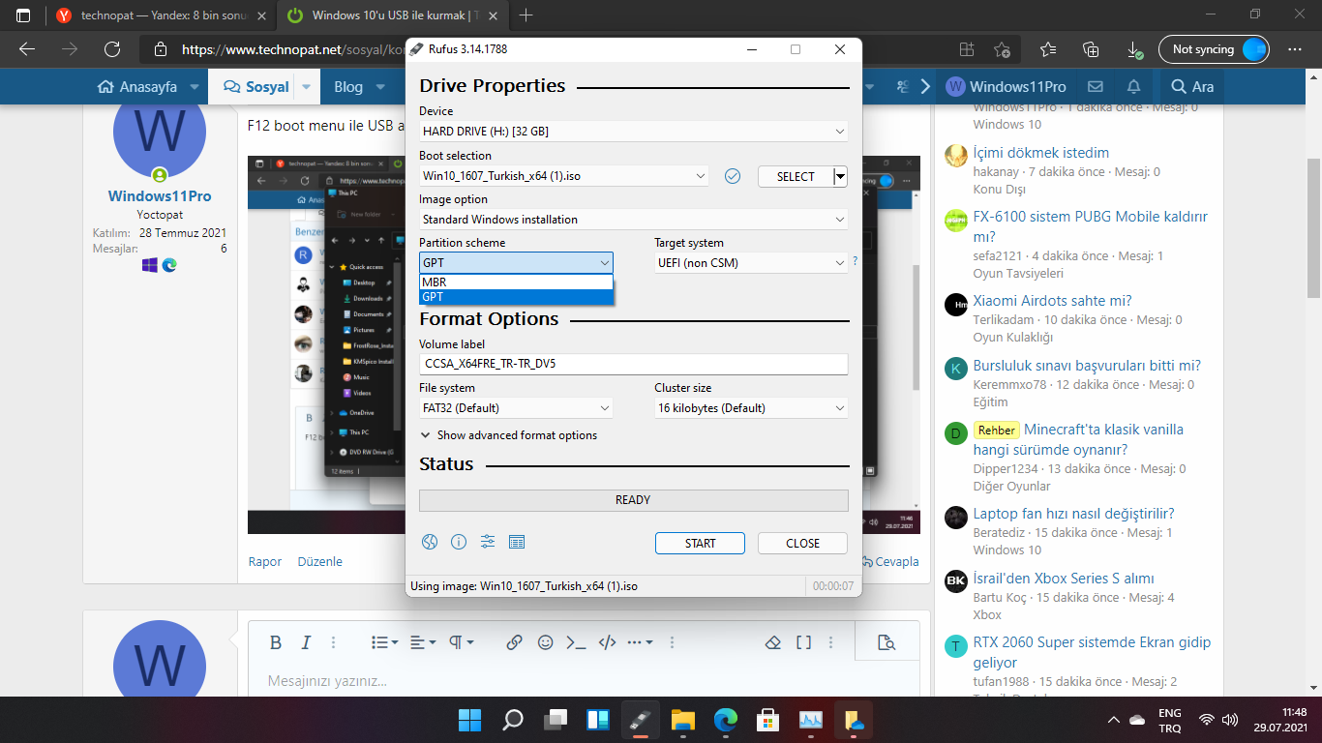
Task: Open topic "İçimi dökmek istedim"
Action: pos(1041,153)
